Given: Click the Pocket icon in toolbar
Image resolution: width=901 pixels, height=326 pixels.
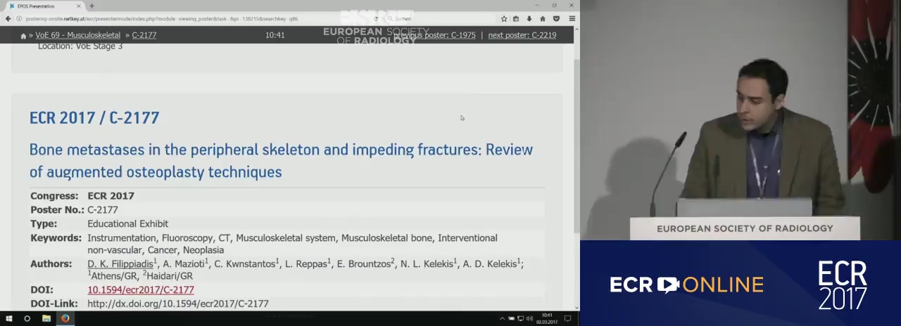Looking at the screenshot, I should tap(556, 19).
